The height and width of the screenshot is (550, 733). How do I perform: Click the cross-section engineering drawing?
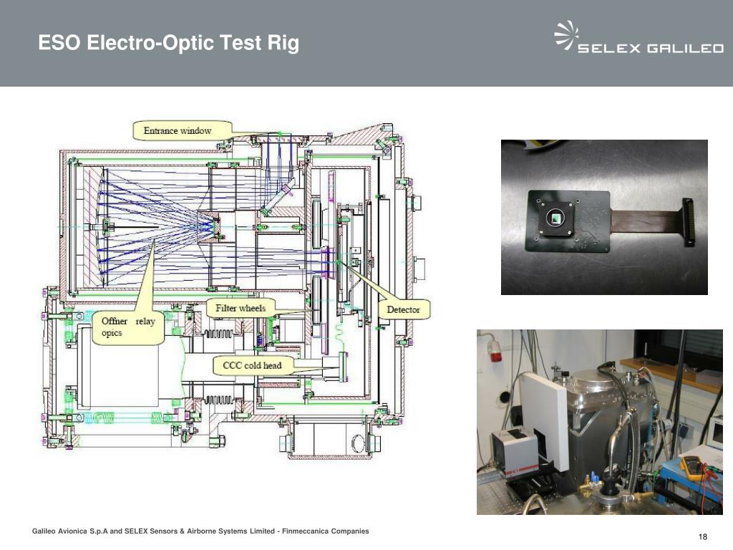click(236, 291)
